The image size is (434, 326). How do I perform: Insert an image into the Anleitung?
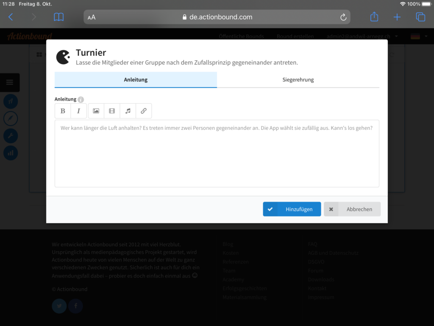pyautogui.click(x=96, y=111)
